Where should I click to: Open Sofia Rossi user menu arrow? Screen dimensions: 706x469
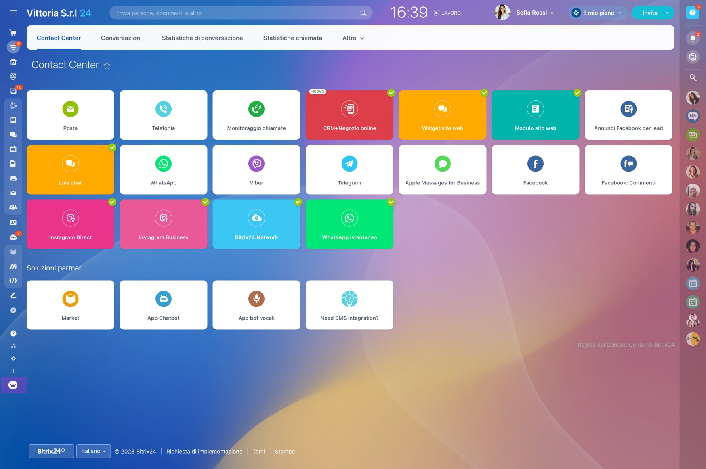click(x=552, y=13)
